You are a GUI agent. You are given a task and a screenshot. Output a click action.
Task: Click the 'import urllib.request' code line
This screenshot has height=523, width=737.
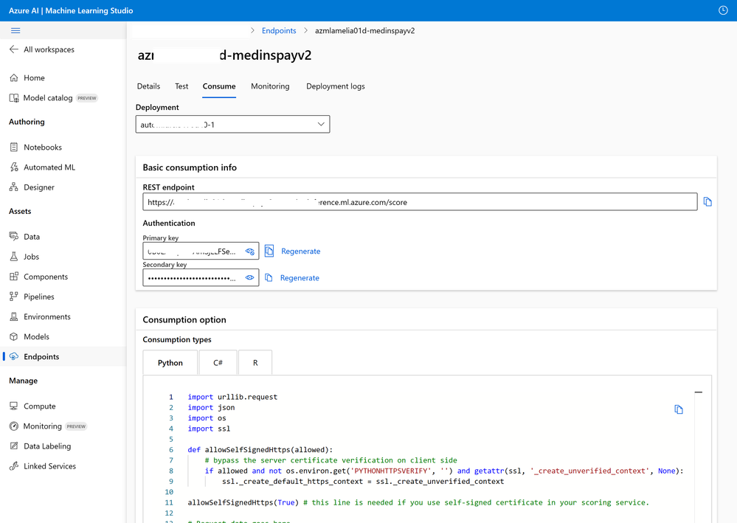(232, 397)
